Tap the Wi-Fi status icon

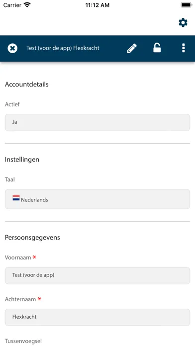pyautogui.click(x=27, y=5)
